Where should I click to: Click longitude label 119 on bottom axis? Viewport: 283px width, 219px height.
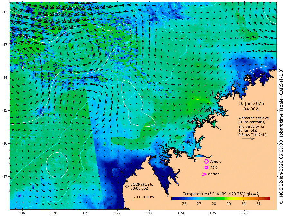(22, 214)
